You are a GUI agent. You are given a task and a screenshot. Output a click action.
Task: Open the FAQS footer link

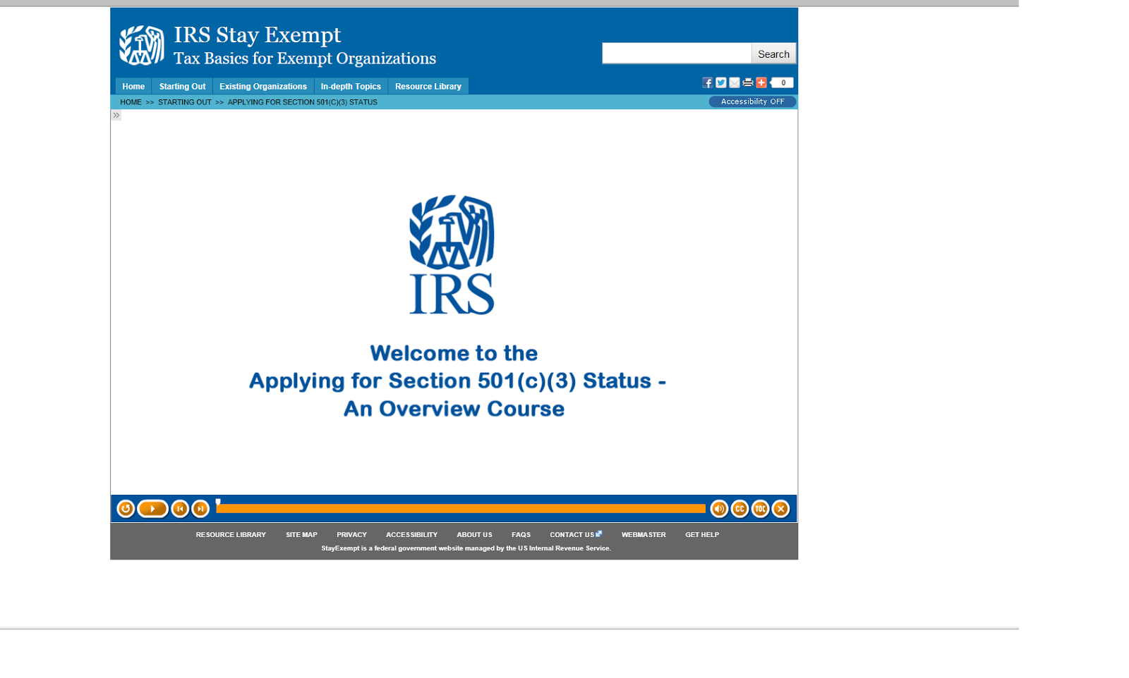pos(521,535)
